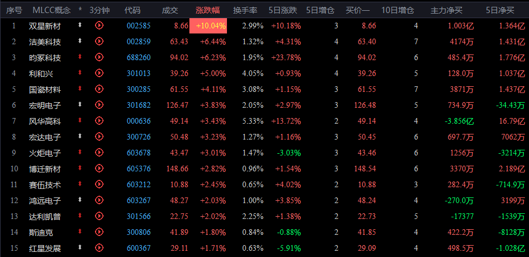529x257 pixels.
Task: Click the 5日涨跌 column header
Action: (283, 10)
